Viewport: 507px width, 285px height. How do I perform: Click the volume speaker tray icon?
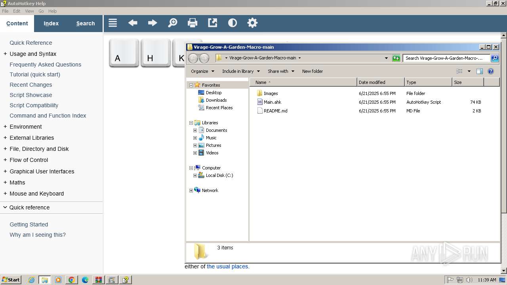[x=469, y=280]
